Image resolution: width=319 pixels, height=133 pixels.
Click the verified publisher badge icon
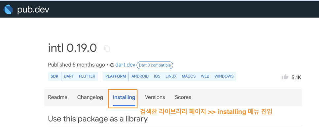[x=112, y=65]
